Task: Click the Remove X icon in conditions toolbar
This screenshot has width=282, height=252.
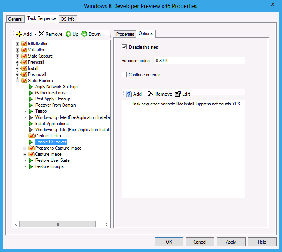Action: 151,94
